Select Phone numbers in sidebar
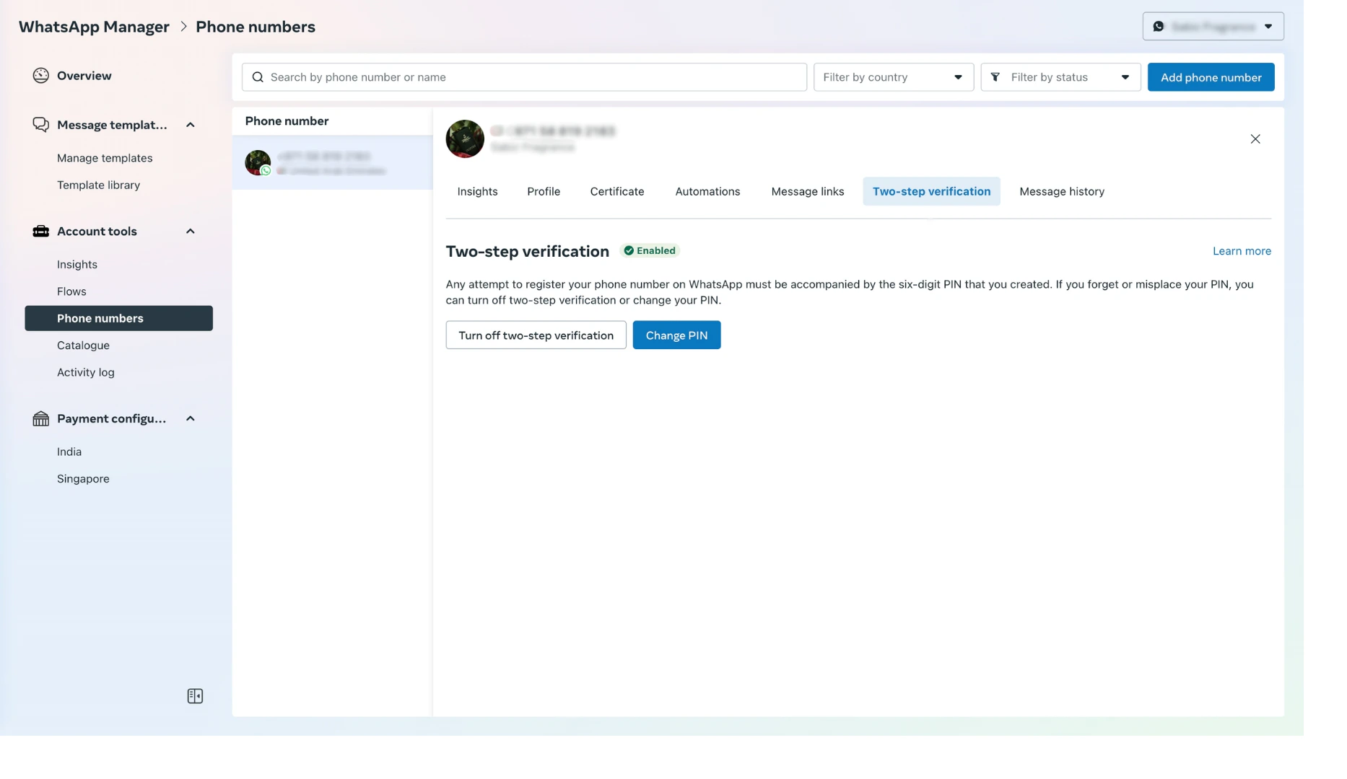 point(118,318)
